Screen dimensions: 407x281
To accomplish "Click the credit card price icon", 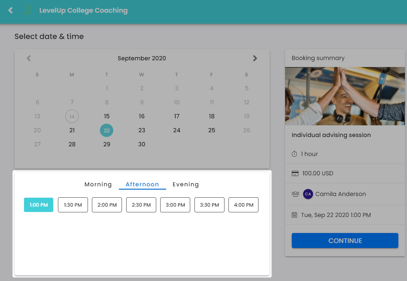I will pos(295,173).
